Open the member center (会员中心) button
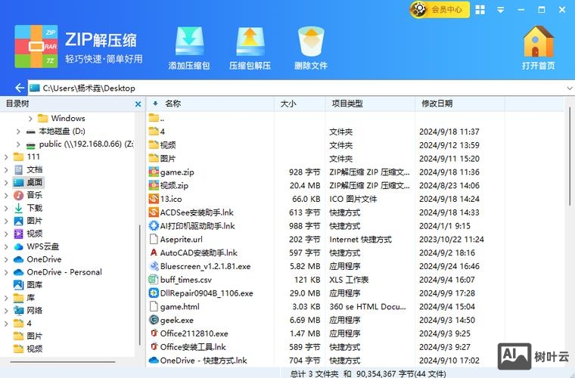575x378 pixels. (440, 10)
